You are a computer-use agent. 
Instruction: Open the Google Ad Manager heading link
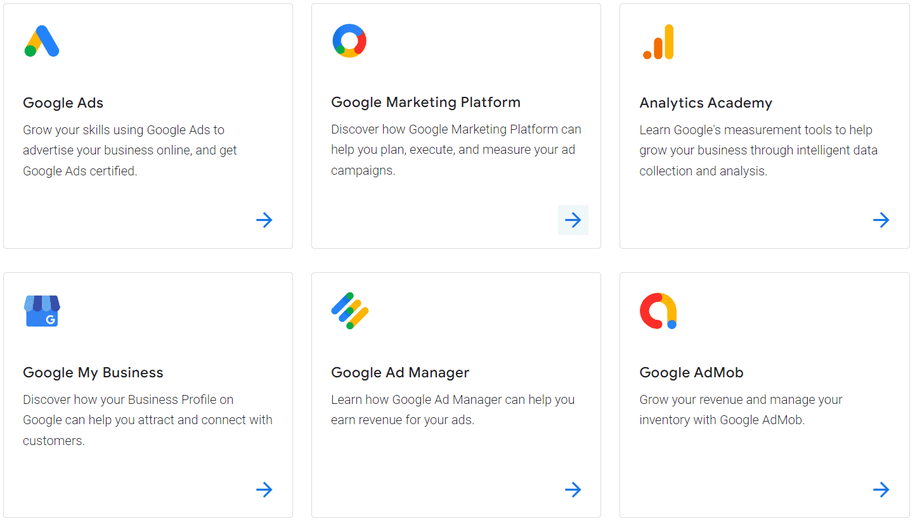tap(400, 372)
